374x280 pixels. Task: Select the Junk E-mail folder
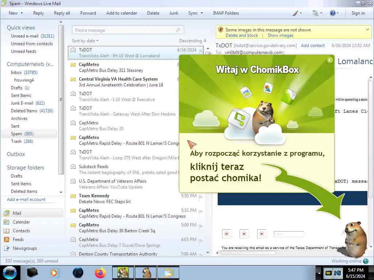[28, 103]
